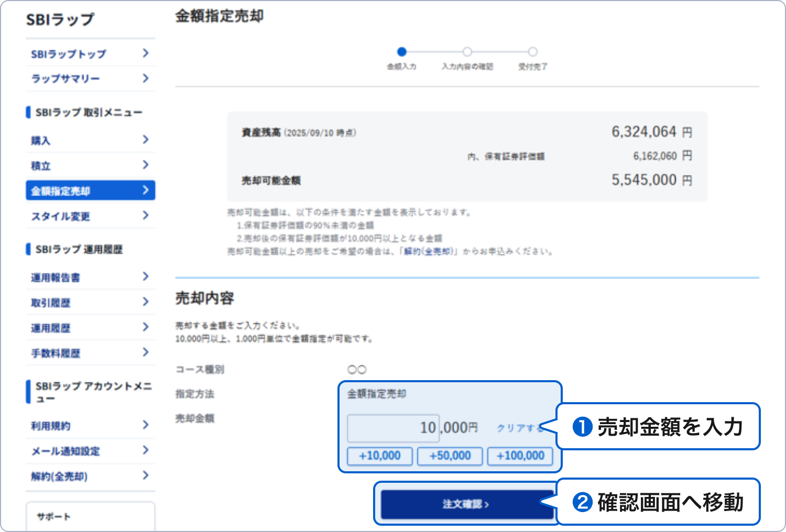Click arrow icon next to 運用報告書
The width and height of the screenshot is (786, 532).
[x=145, y=277]
